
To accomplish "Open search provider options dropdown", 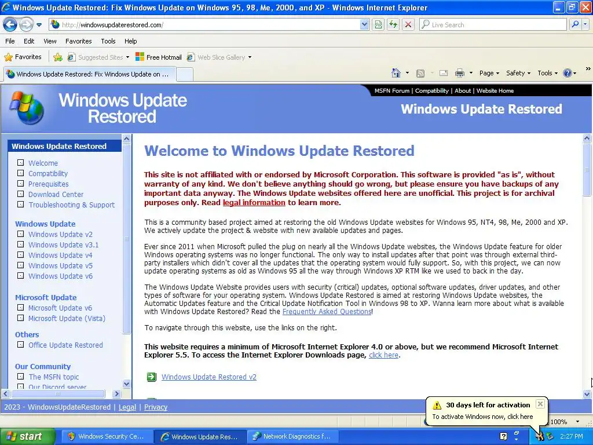I will [585, 24].
